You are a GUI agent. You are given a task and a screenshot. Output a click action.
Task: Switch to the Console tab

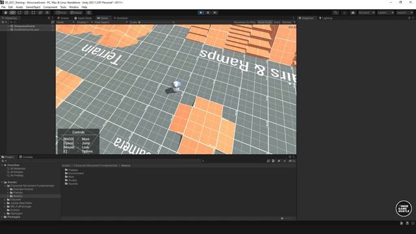coord(26,157)
